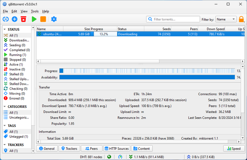This screenshot has height=160, width=247.
Task: Click the sidebar scroll down arrow
Action: pyautogui.click(x=33, y=151)
